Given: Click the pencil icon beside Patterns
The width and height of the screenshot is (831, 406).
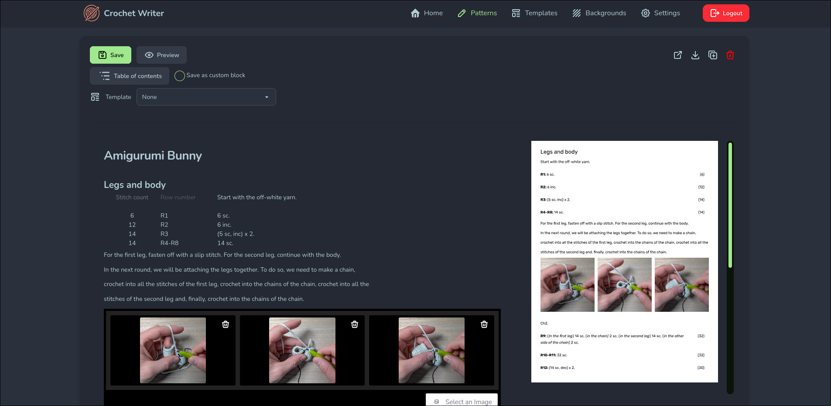Looking at the screenshot, I should pyautogui.click(x=462, y=13).
